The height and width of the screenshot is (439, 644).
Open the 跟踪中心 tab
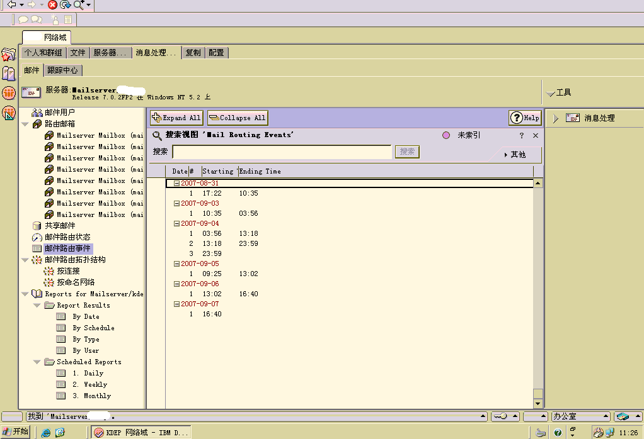[x=62, y=70]
